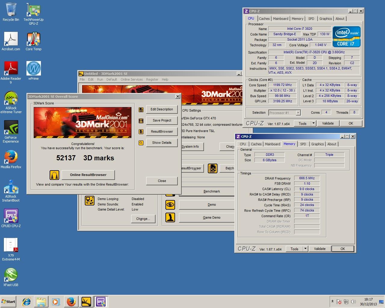Switch to Mainboard tab in top CPU-Z window
Screen dimensions: 385x308
coord(281,19)
